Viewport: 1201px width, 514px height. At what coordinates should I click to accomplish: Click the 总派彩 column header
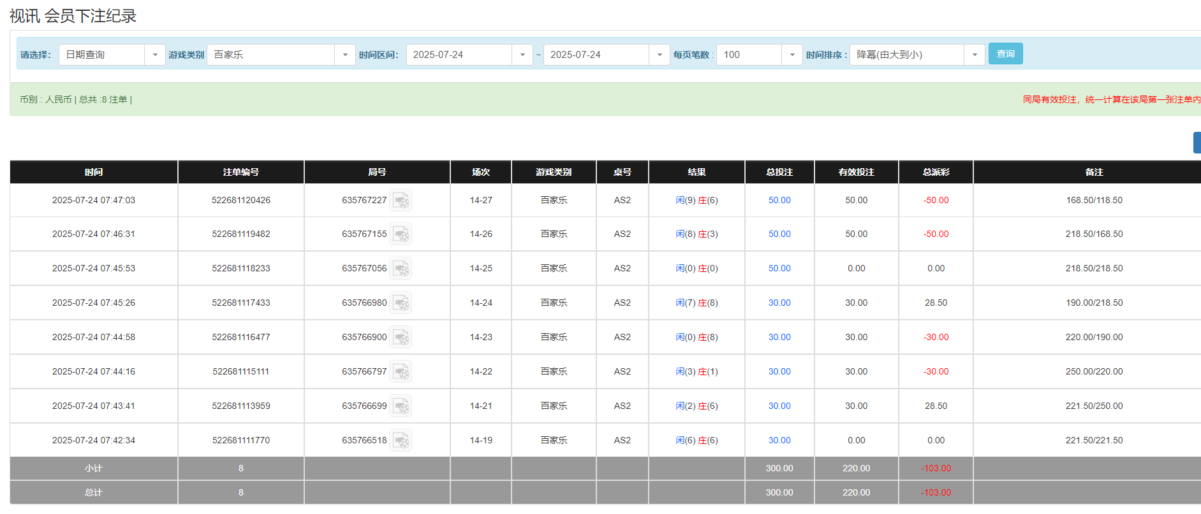(x=936, y=173)
